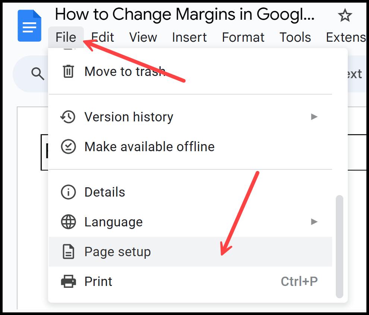The width and height of the screenshot is (369, 315).
Task: Choose Make available offline
Action: (190, 147)
